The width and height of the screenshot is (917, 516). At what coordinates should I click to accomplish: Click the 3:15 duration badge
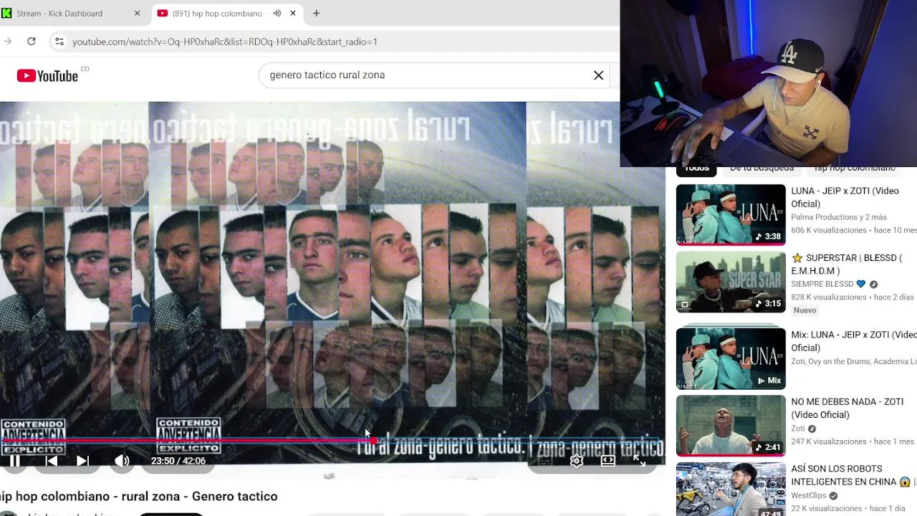(767, 303)
